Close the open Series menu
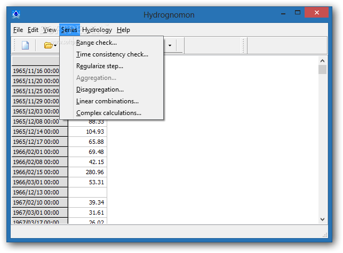 69,30
